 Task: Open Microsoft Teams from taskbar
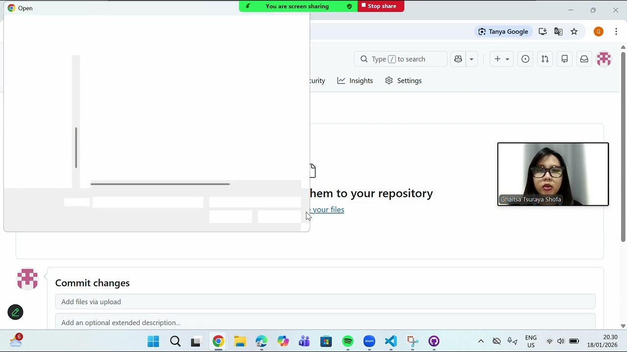click(304, 341)
